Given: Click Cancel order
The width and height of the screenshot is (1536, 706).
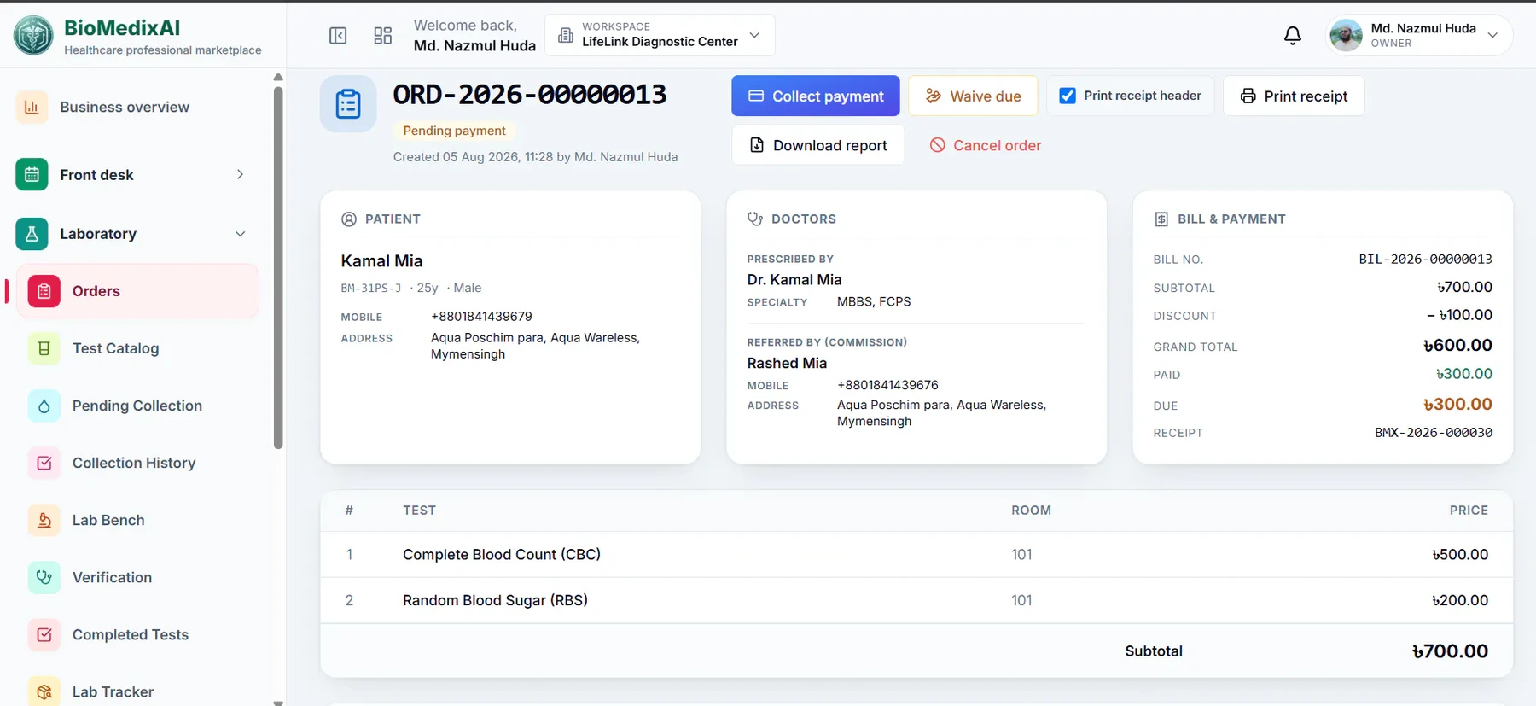Looking at the screenshot, I should tap(986, 145).
